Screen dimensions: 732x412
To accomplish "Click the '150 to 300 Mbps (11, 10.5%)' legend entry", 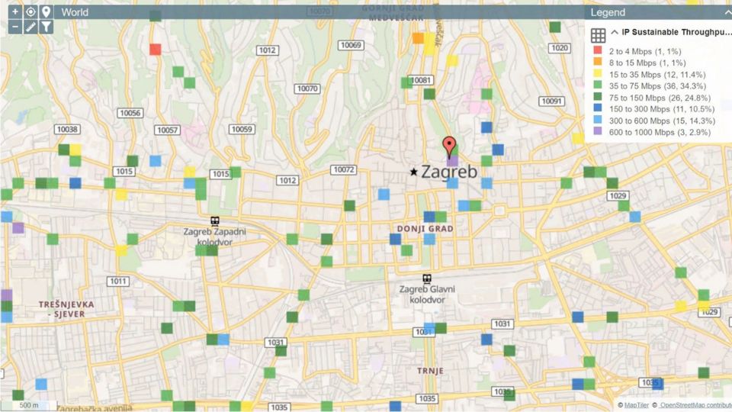I will pos(662,109).
